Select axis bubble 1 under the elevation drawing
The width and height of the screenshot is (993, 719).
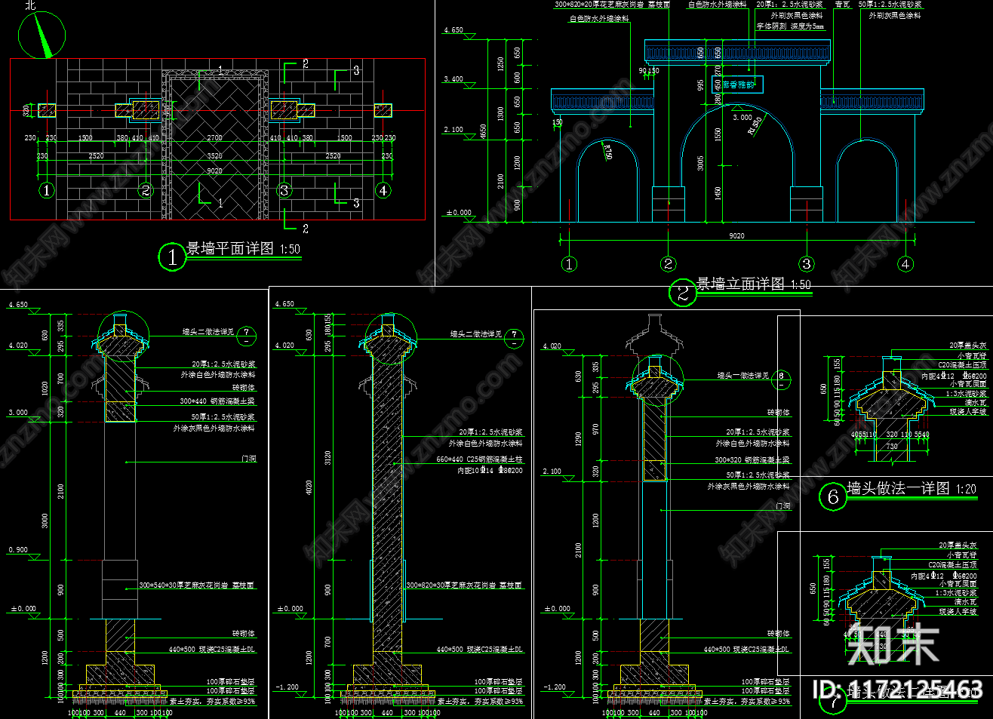coord(569,264)
